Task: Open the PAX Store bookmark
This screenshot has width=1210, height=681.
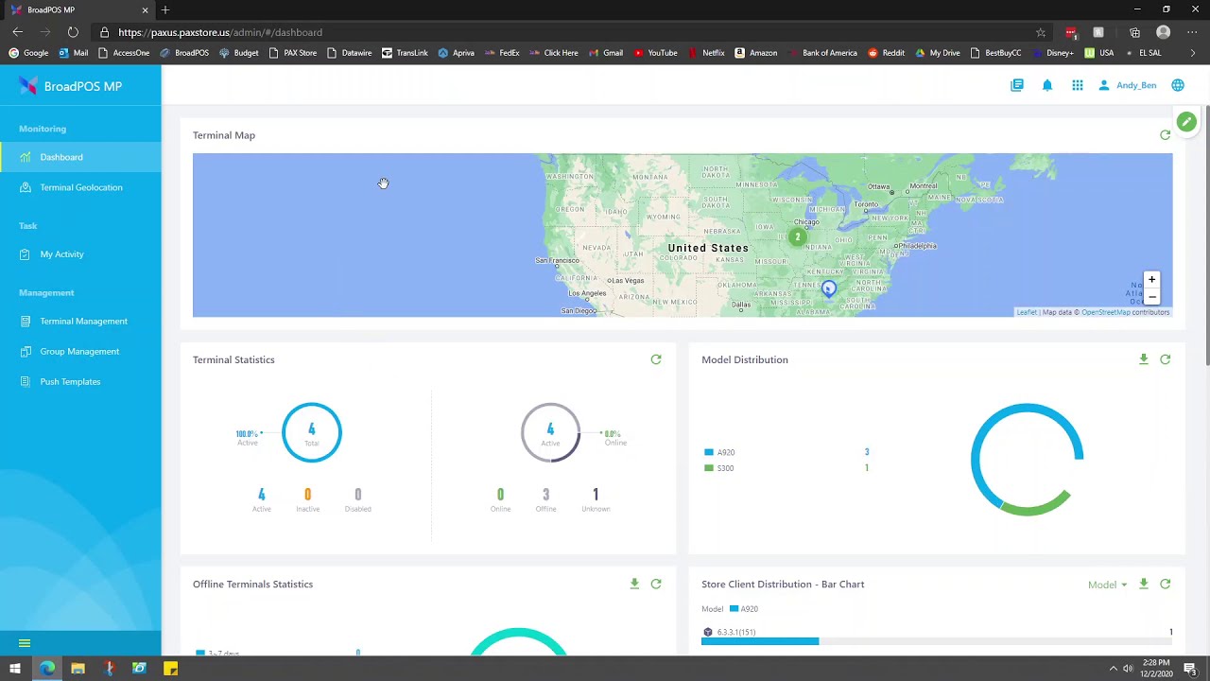Action: pyautogui.click(x=293, y=53)
